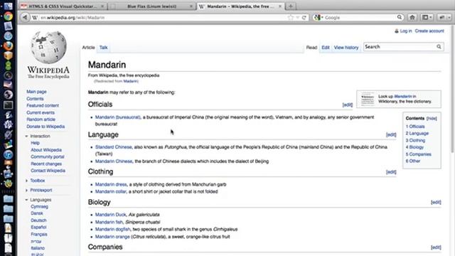Open the Talk page tab
The height and width of the screenshot is (256, 455).
103,48
